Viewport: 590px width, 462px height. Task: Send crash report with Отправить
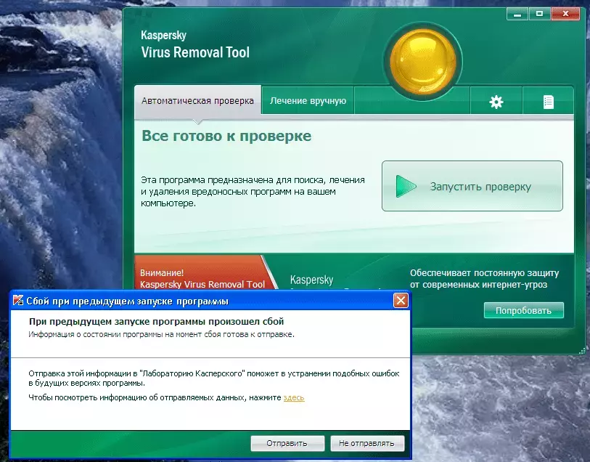click(x=287, y=443)
